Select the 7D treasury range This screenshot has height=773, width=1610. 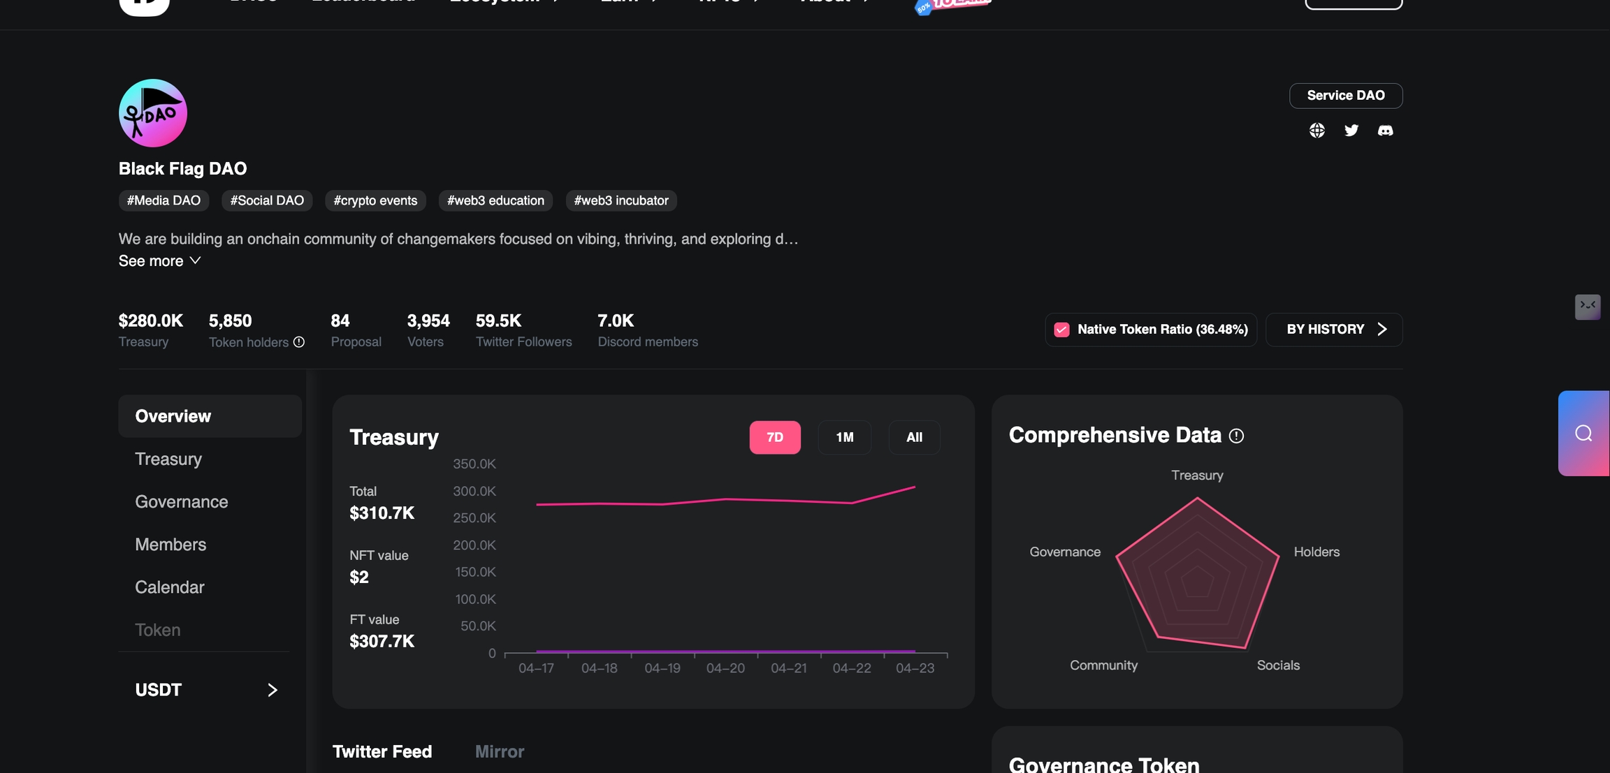click(775, 438)
